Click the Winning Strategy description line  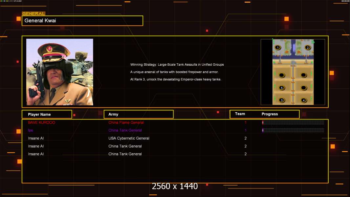[x=177, y=64]
